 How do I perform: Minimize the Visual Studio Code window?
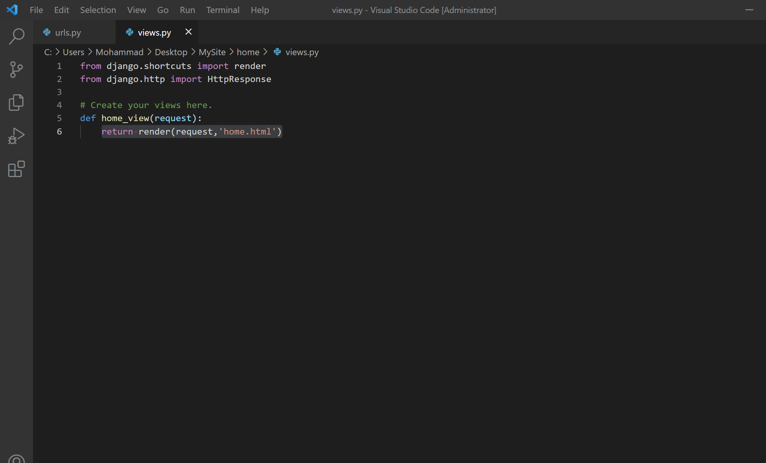[749, 10]
